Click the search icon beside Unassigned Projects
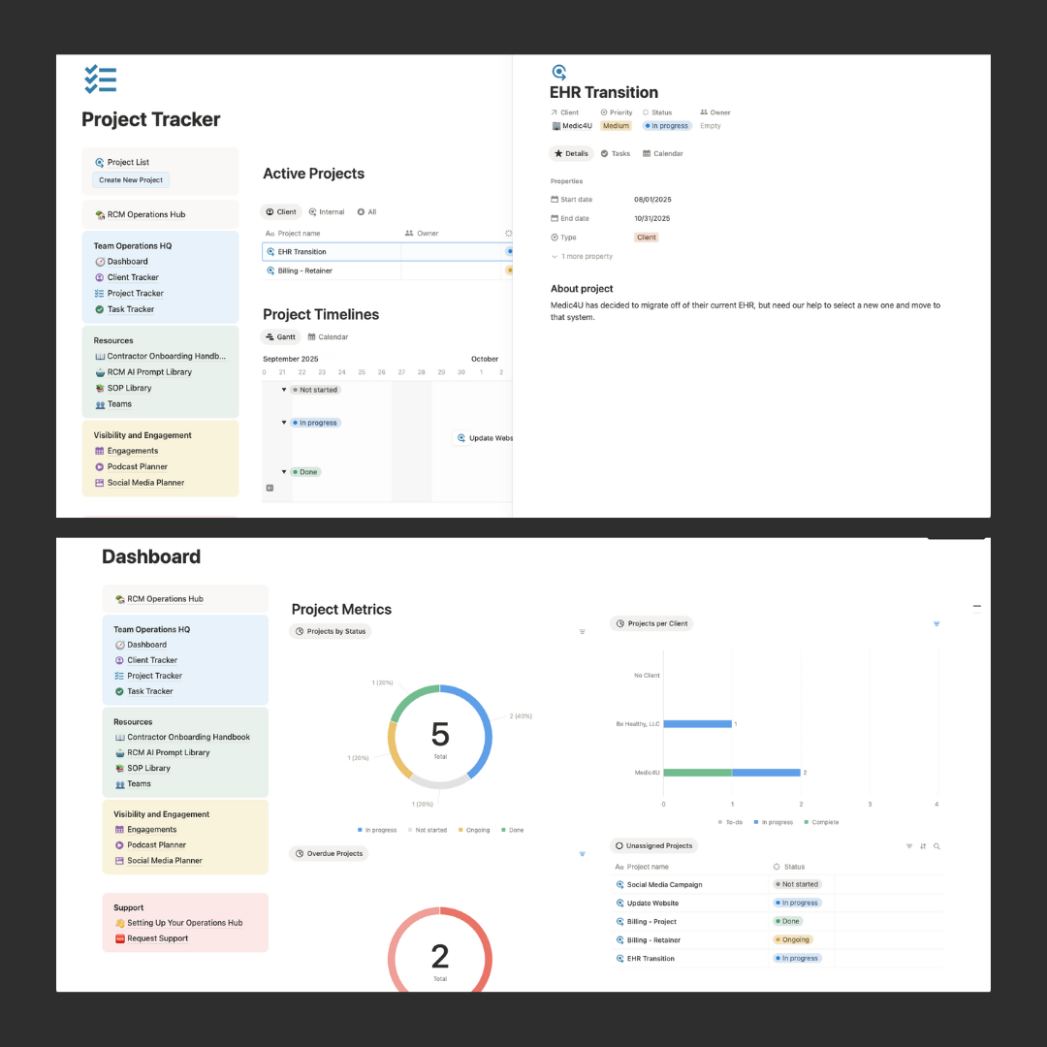Screen dimensions: 1047x1047 pyautogui.click(x=936, y=846)
